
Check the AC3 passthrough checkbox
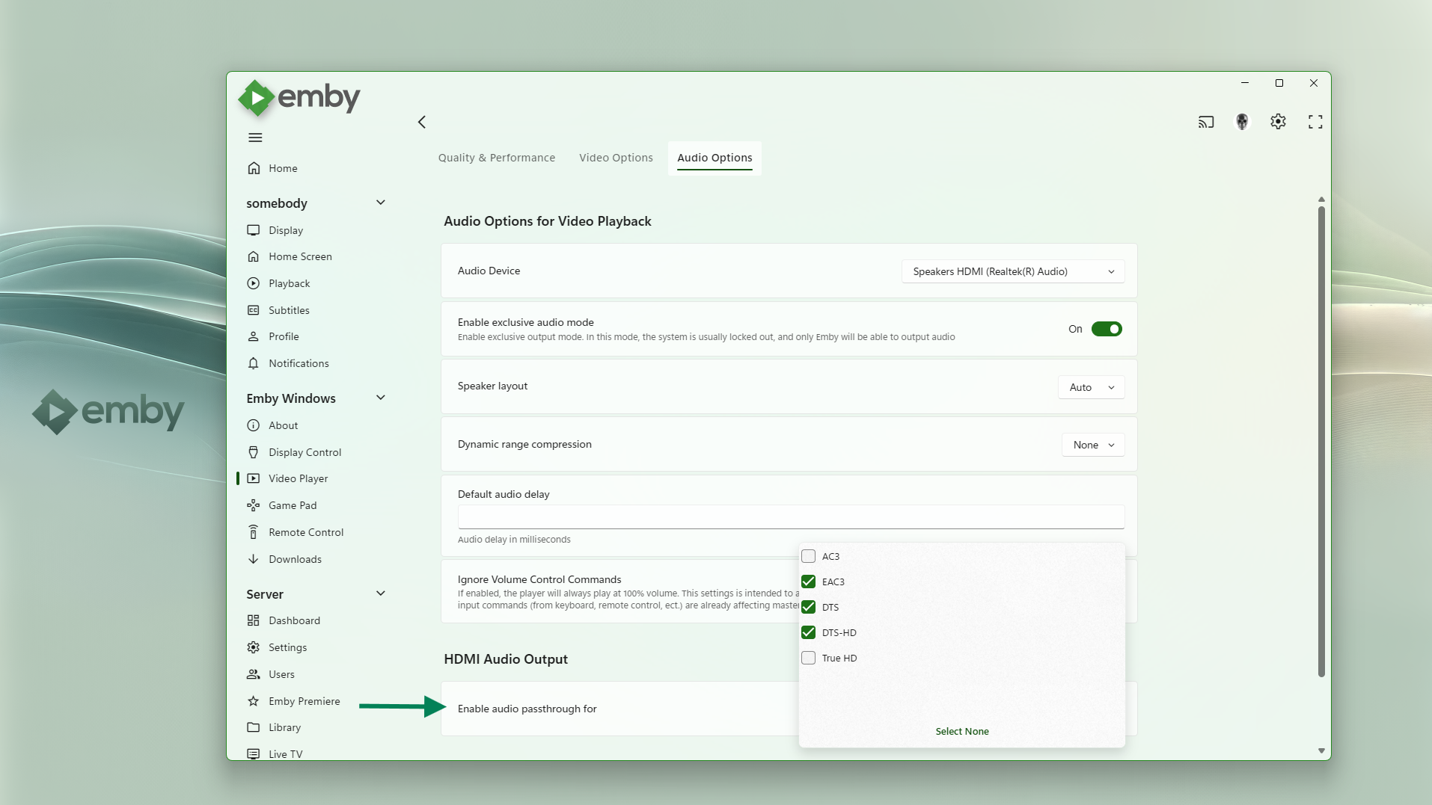(x=808, y=556)
